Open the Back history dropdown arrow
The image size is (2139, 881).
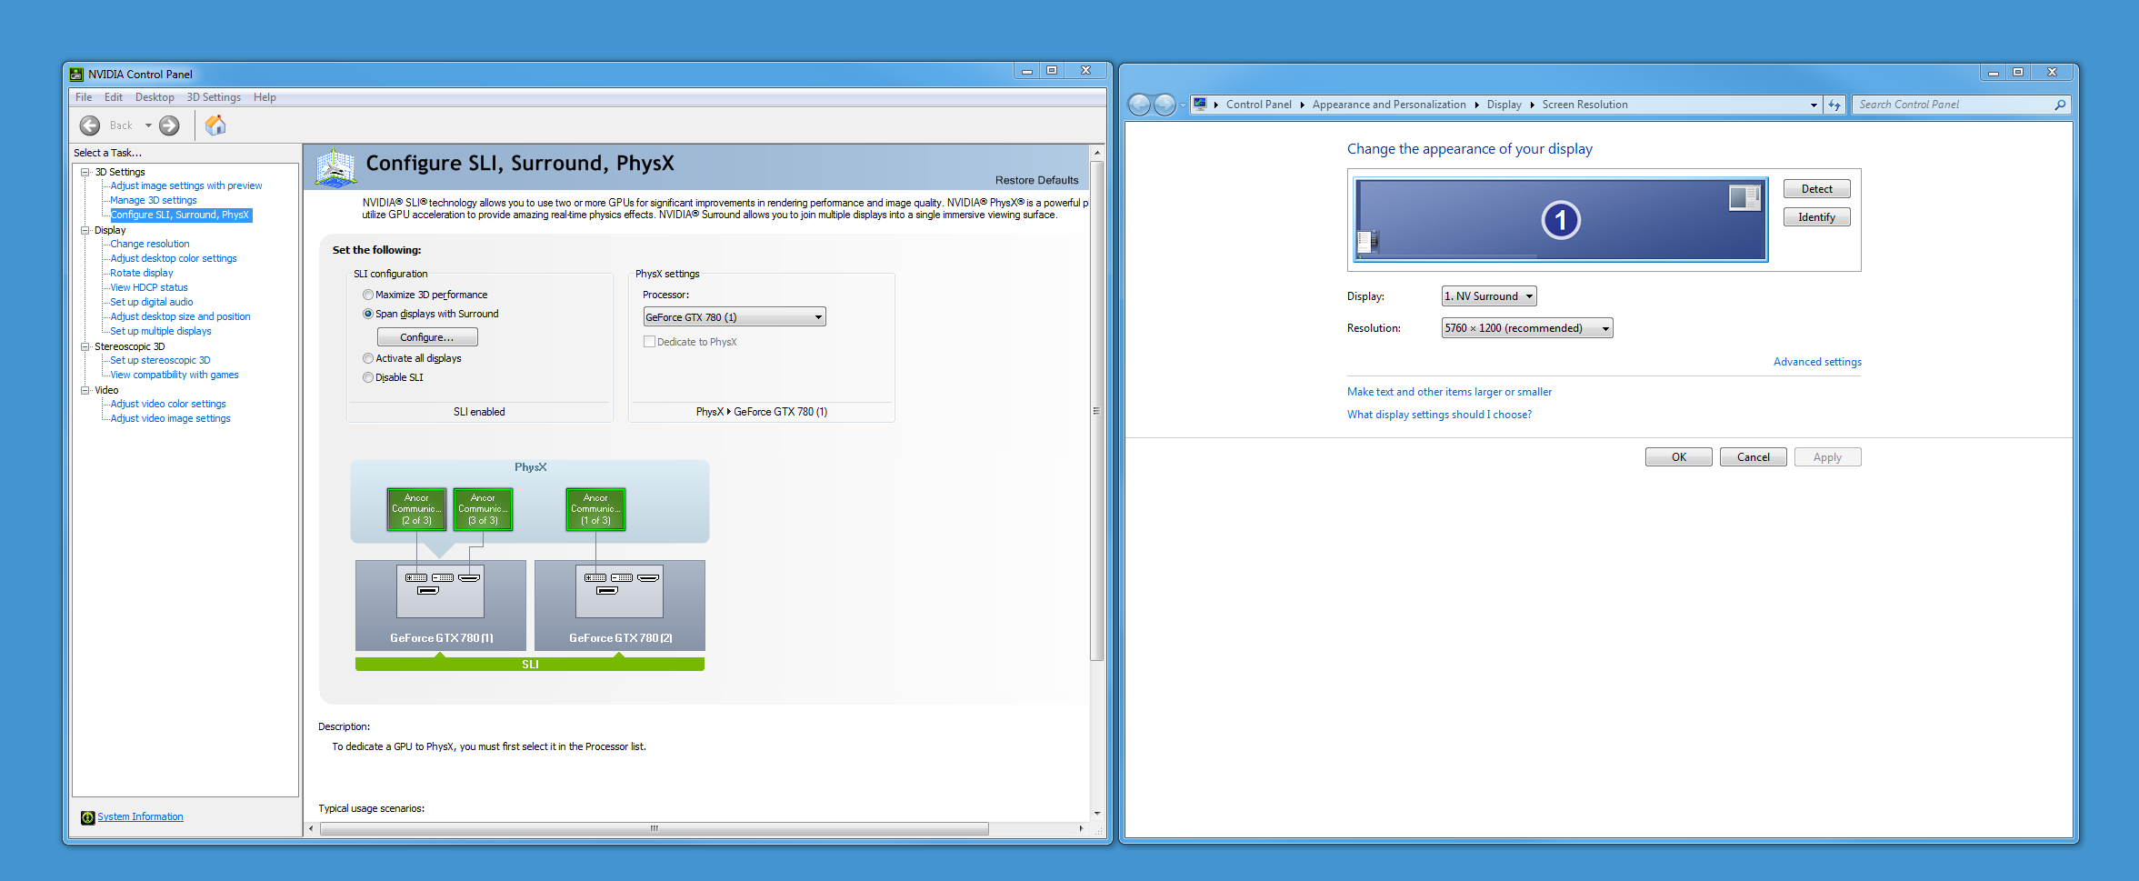148,125
